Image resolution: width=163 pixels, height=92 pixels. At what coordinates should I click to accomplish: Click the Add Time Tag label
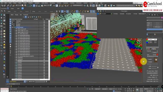coord(118,91)
